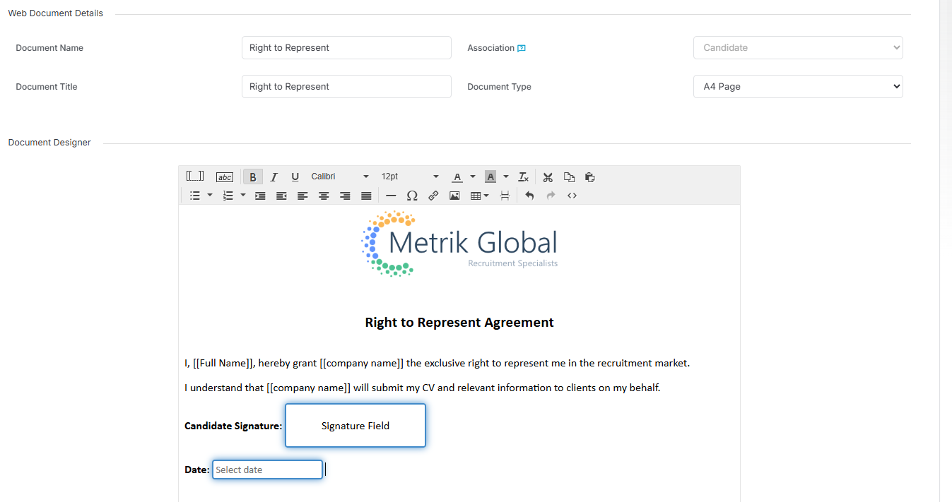The image size is (952, 502).
Task: Insert an abc text form field
Action: [x=225, y=177]
